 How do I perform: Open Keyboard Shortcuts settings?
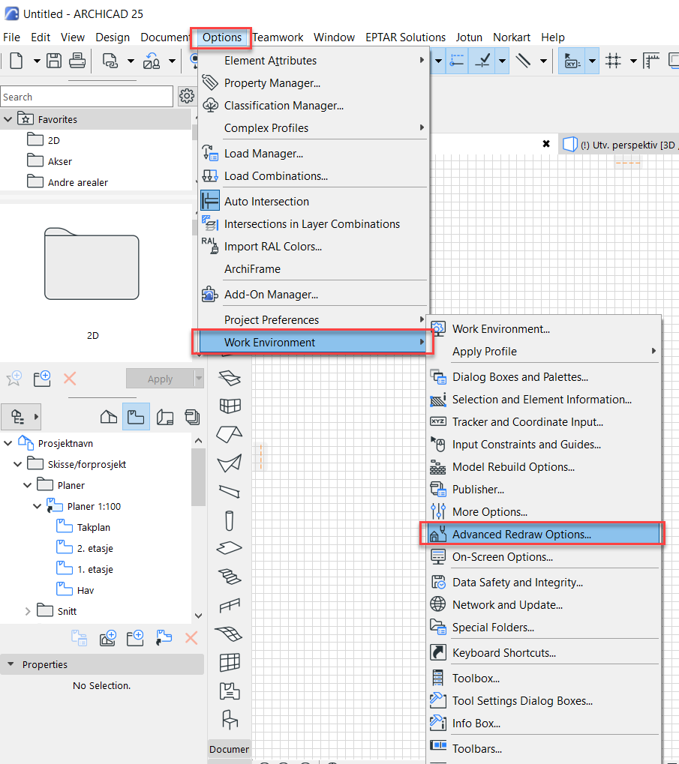[503, 653]
